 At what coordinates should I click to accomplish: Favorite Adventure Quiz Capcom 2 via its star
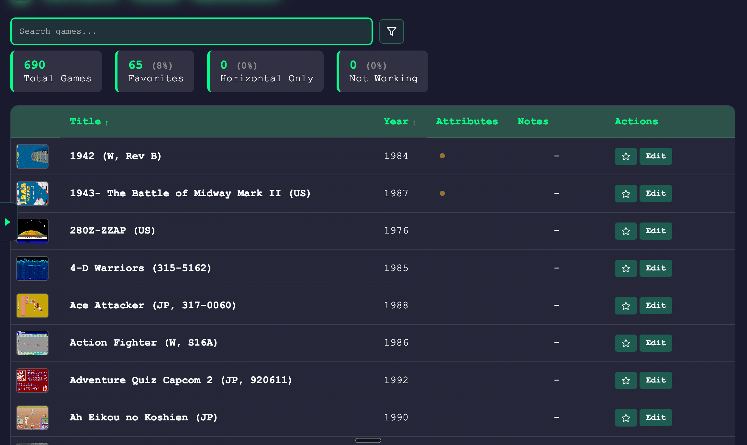point(625,380)
